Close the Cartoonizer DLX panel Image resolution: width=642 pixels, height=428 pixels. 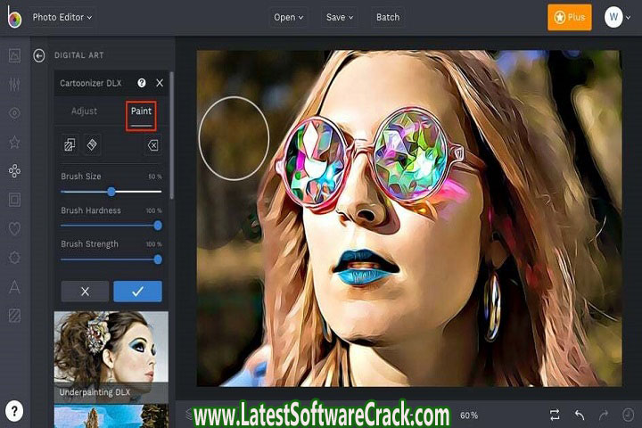160,83
